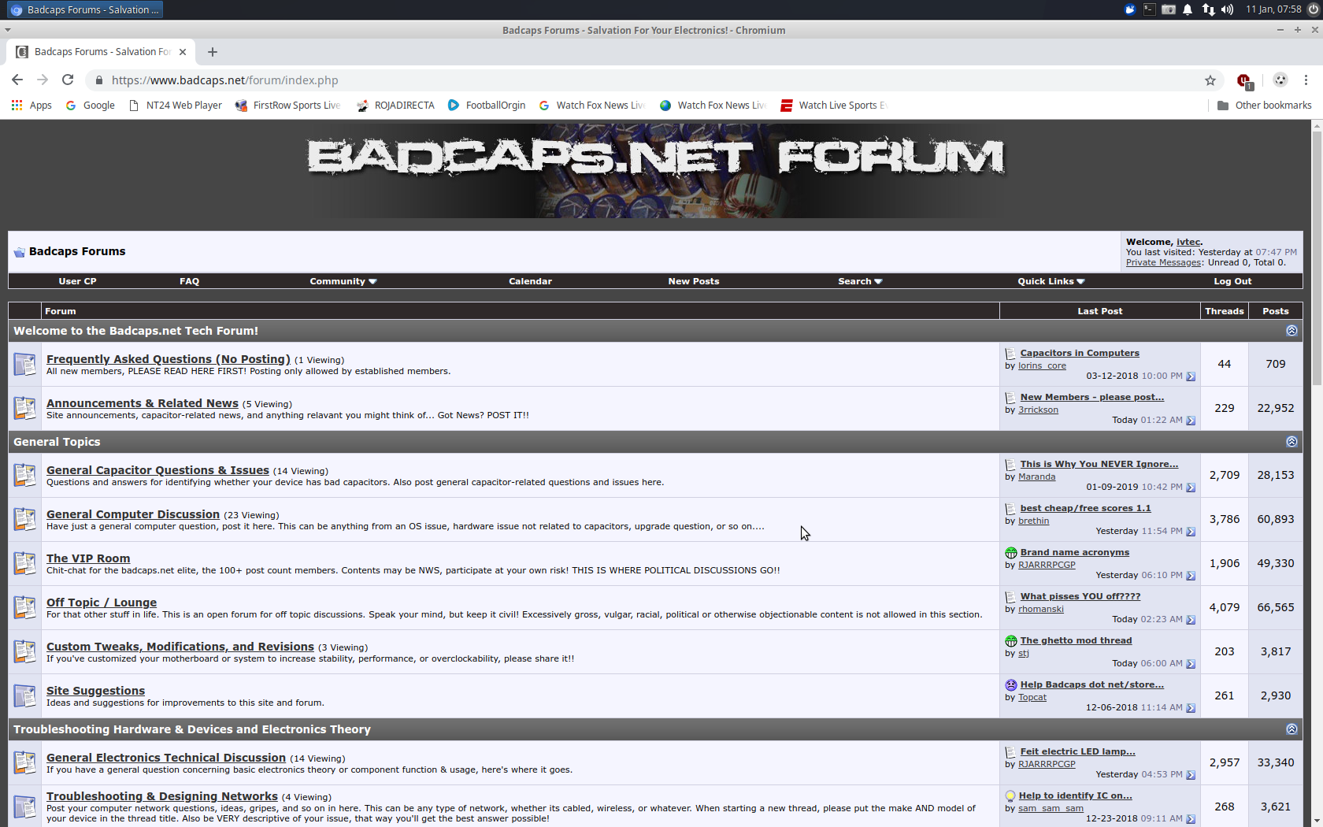
Task: Click the Badcaps.net Forum banner image
Action: tap(655, 170)
